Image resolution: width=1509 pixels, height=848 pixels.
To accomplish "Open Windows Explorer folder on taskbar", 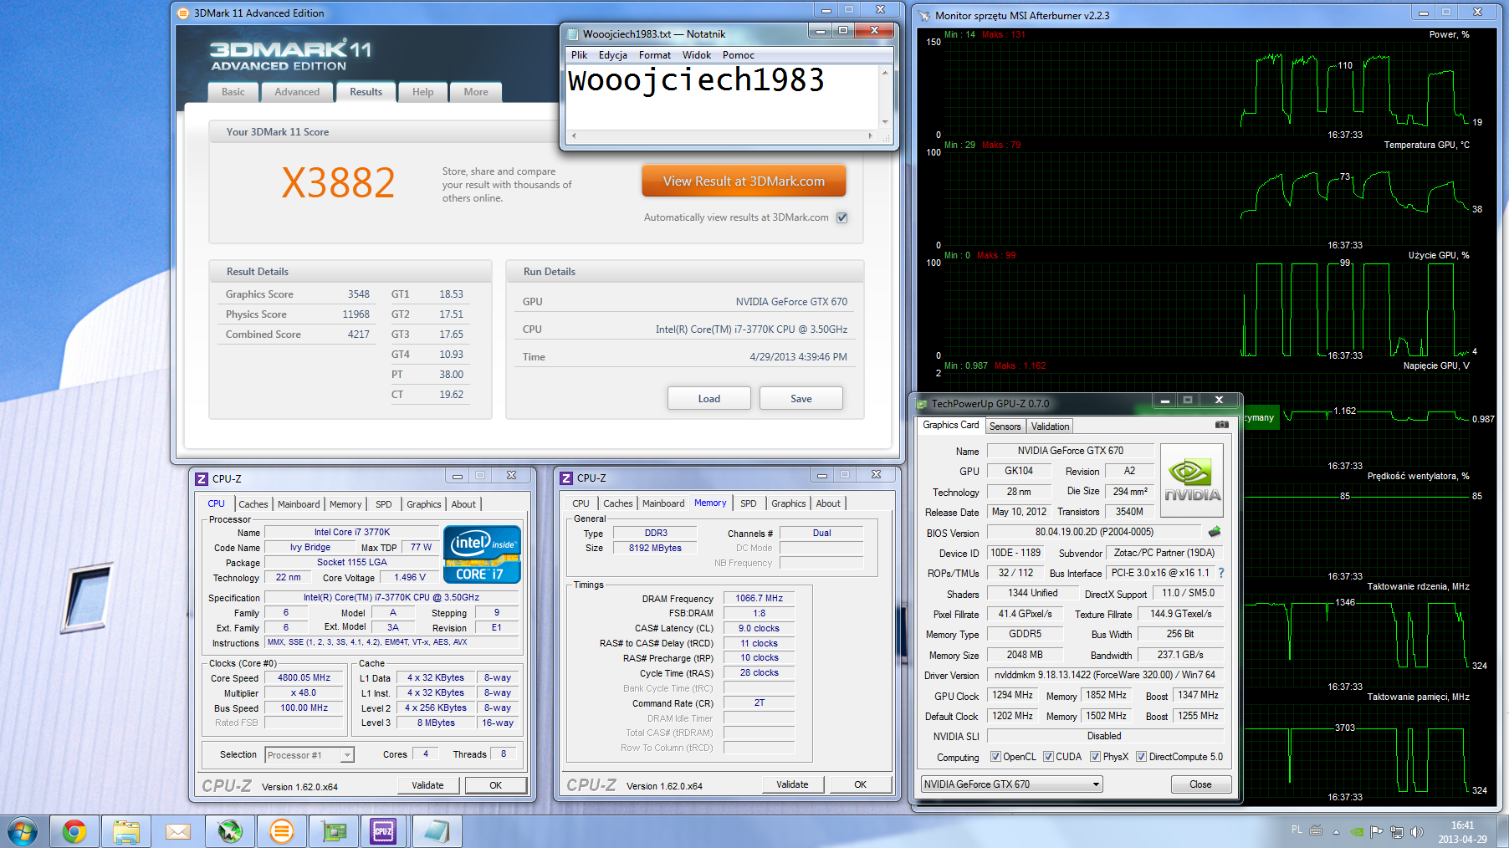I will pyautogui.click(x=126, y=831).
